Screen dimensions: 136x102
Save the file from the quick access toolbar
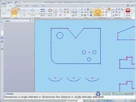[8, 2]
